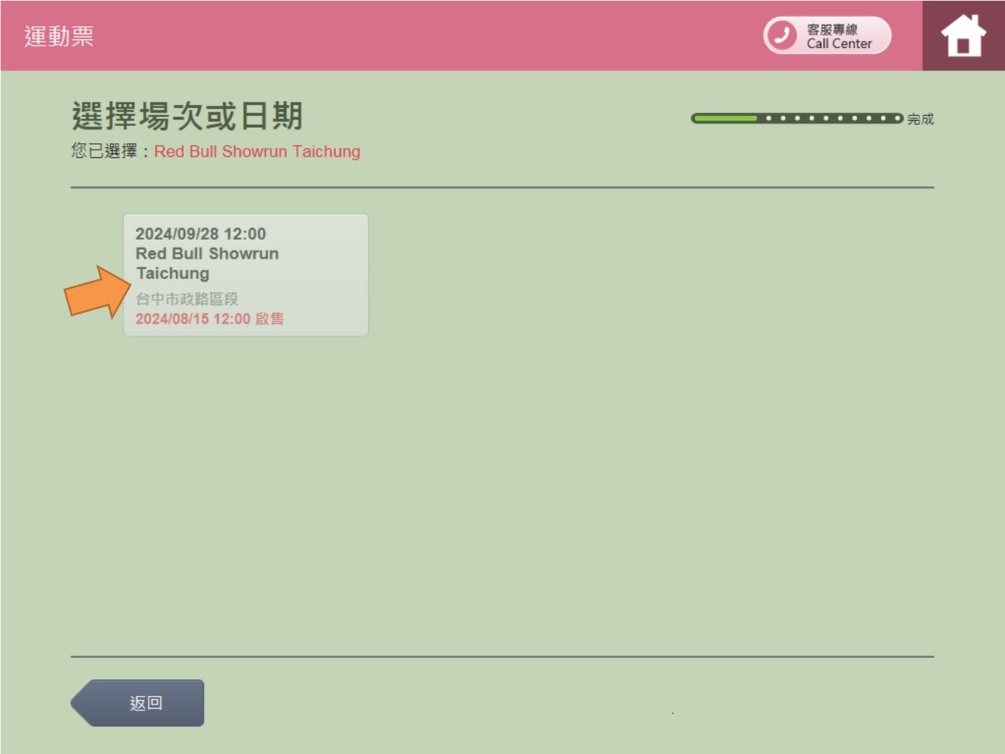Select the 2024/09/28 12:00 event date line

(x=200, y=234)
